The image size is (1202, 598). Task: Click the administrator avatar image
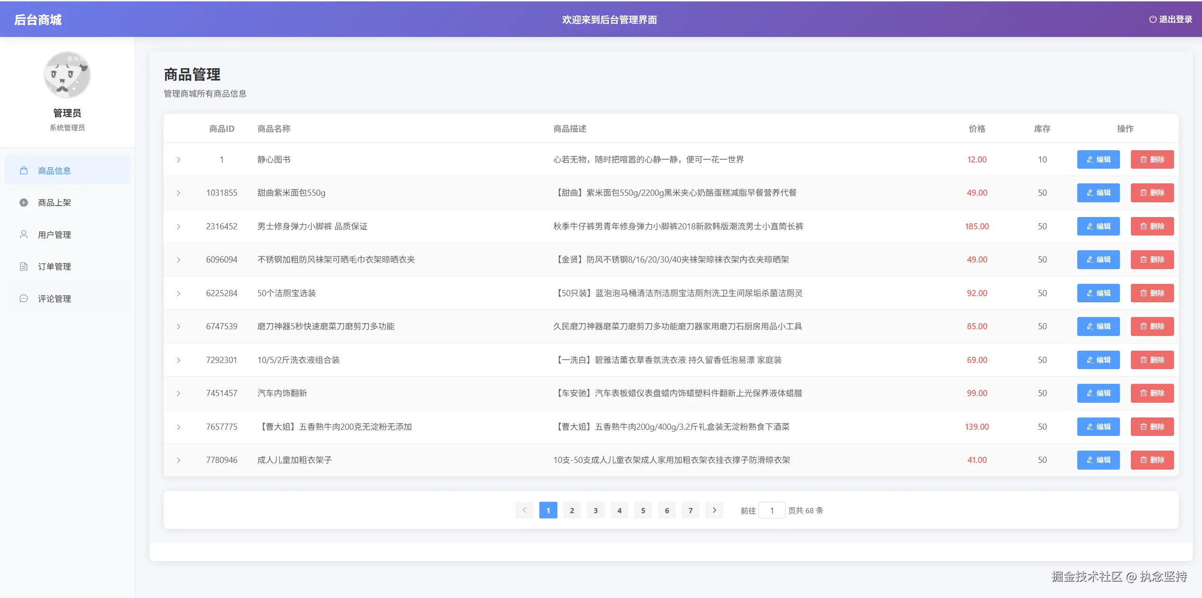(67, 75)
